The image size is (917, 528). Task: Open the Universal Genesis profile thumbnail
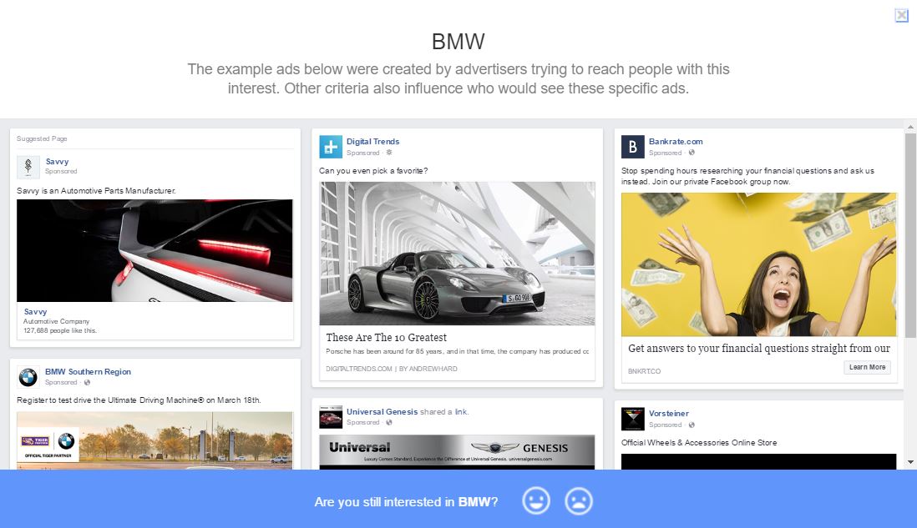331,417
